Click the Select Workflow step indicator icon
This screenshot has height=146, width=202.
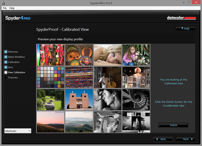click(6, 57)
